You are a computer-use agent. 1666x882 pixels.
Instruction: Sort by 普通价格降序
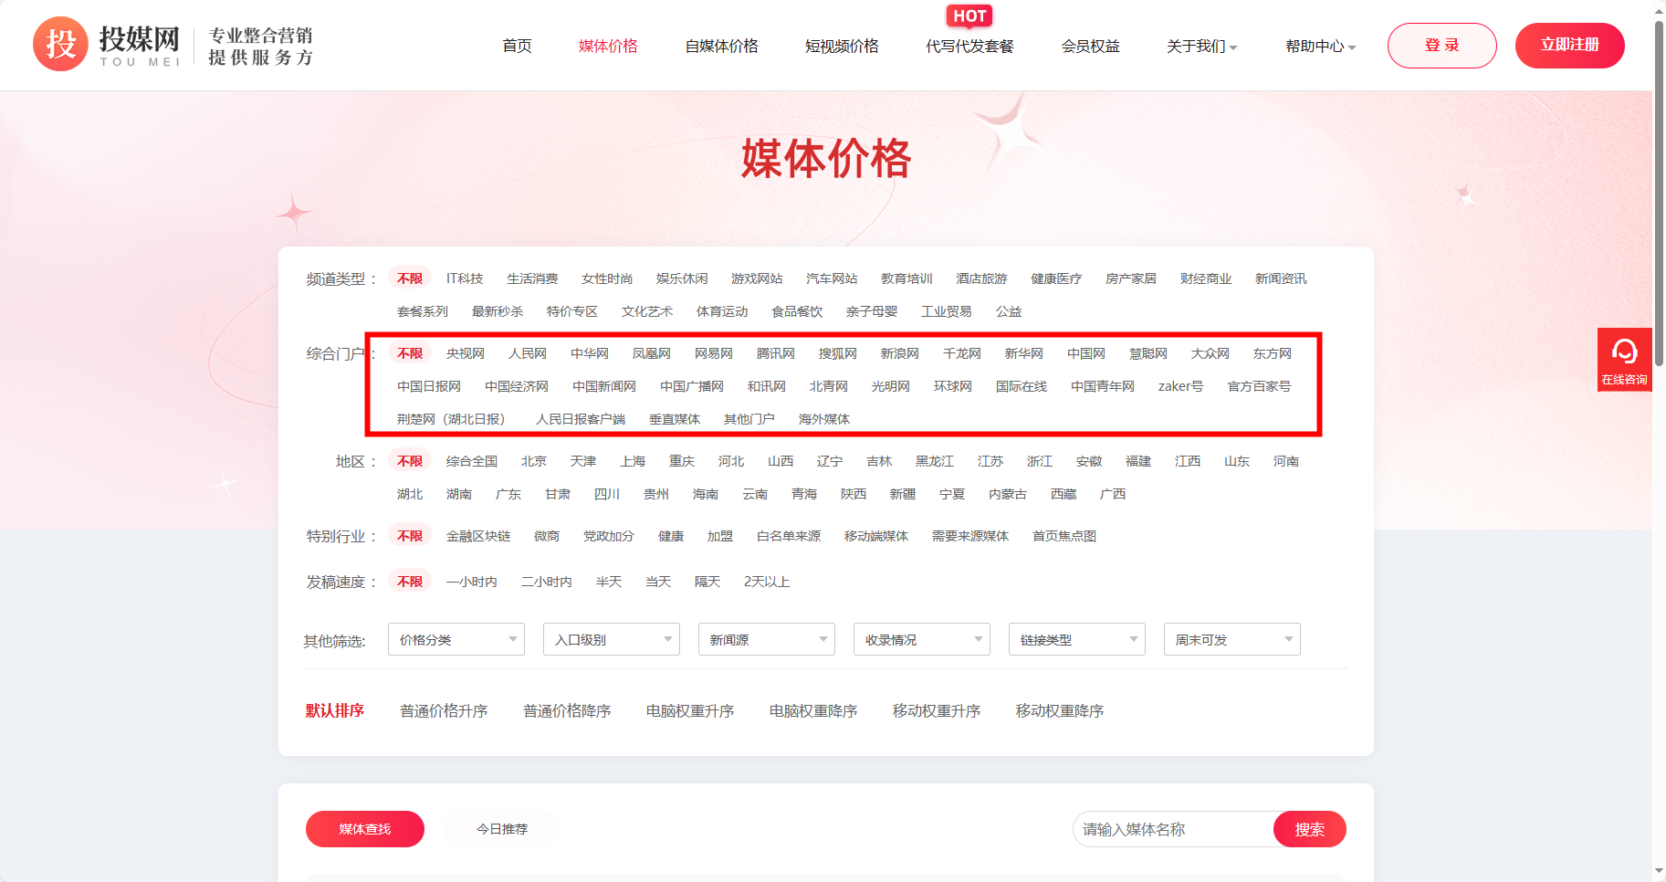567,710
